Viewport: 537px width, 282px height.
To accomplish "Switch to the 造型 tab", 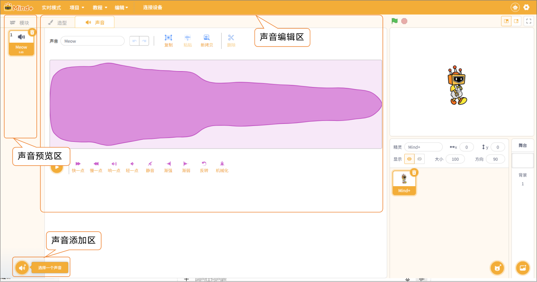I will (x=57, y=23).
